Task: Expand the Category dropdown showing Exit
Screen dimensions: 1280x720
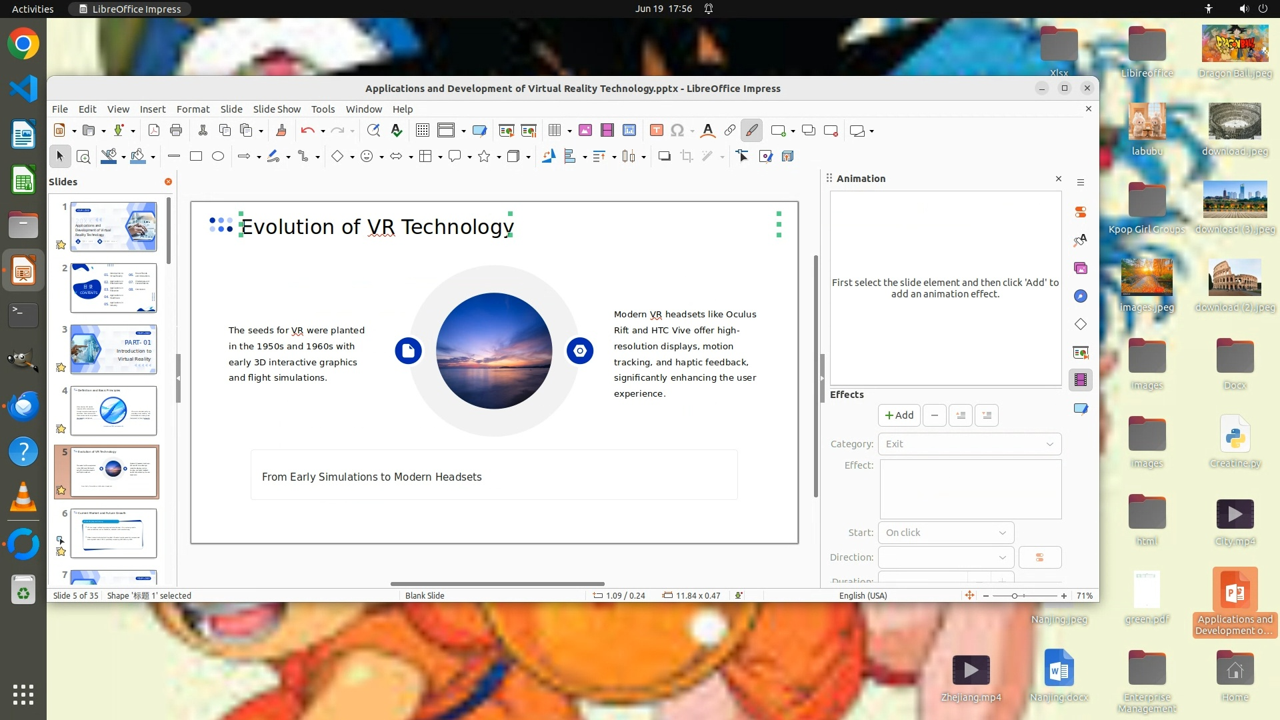Action: pos(969,444)
